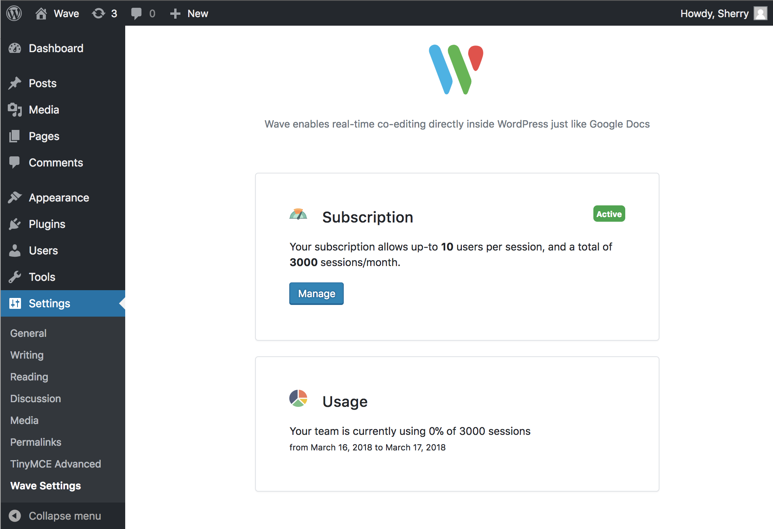Screen dimensions: 773x529
Task: Click the Media library icon in sidebar
Action: pyautogui.click(x=15, y=110)
